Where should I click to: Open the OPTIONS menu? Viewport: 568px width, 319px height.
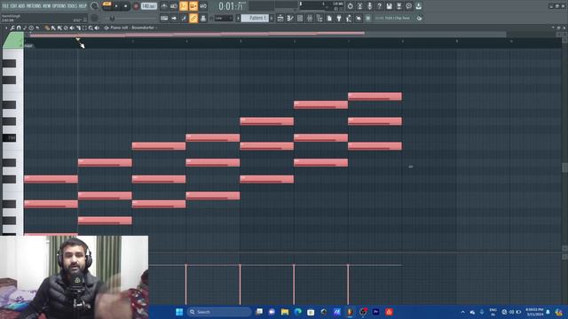59,6
